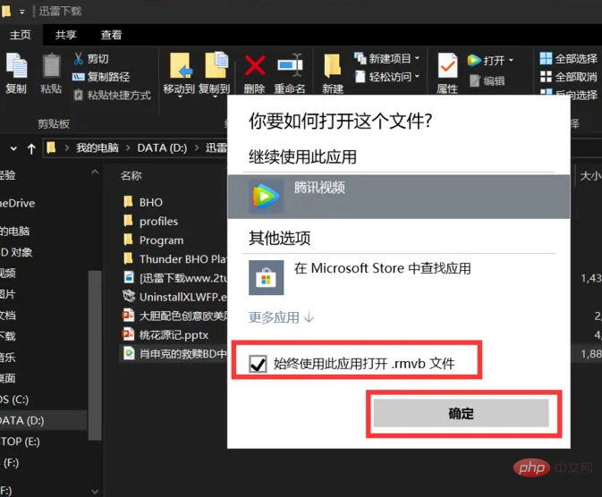Click the red Delete (删除) icon
Screen dimensions: 602x497
pos(255,65)
